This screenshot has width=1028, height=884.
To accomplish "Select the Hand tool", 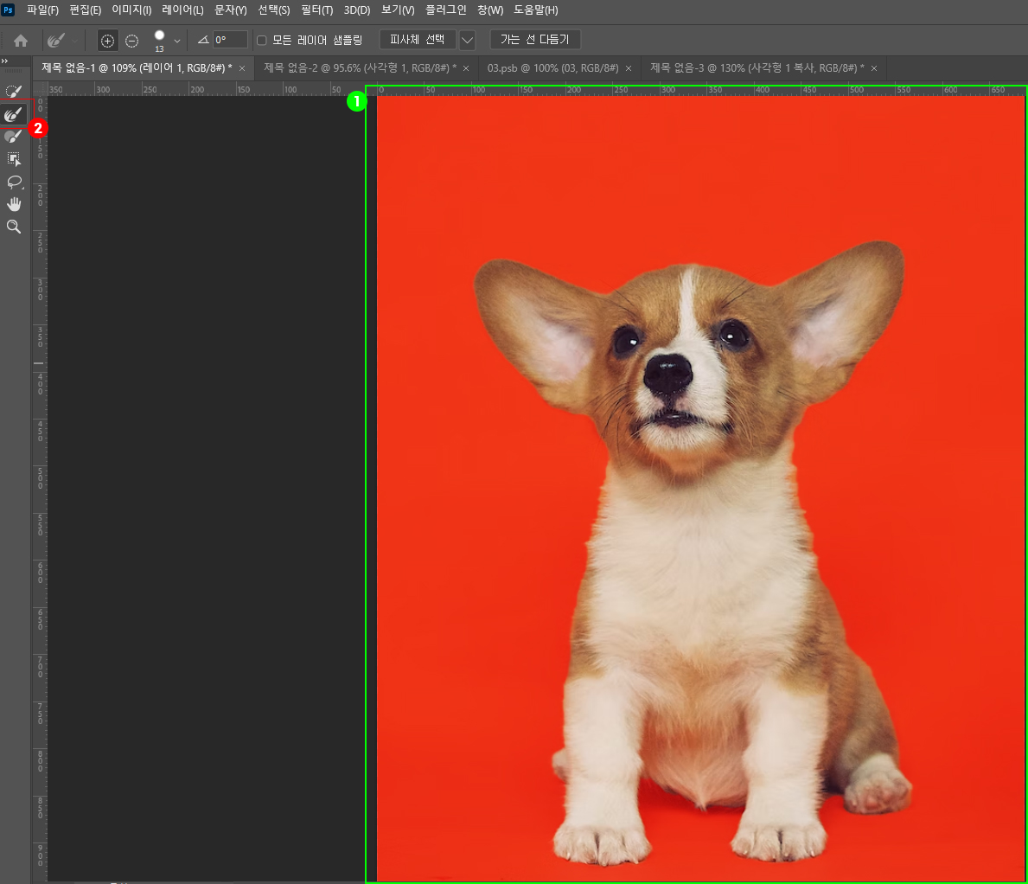I will pos(14,204).
